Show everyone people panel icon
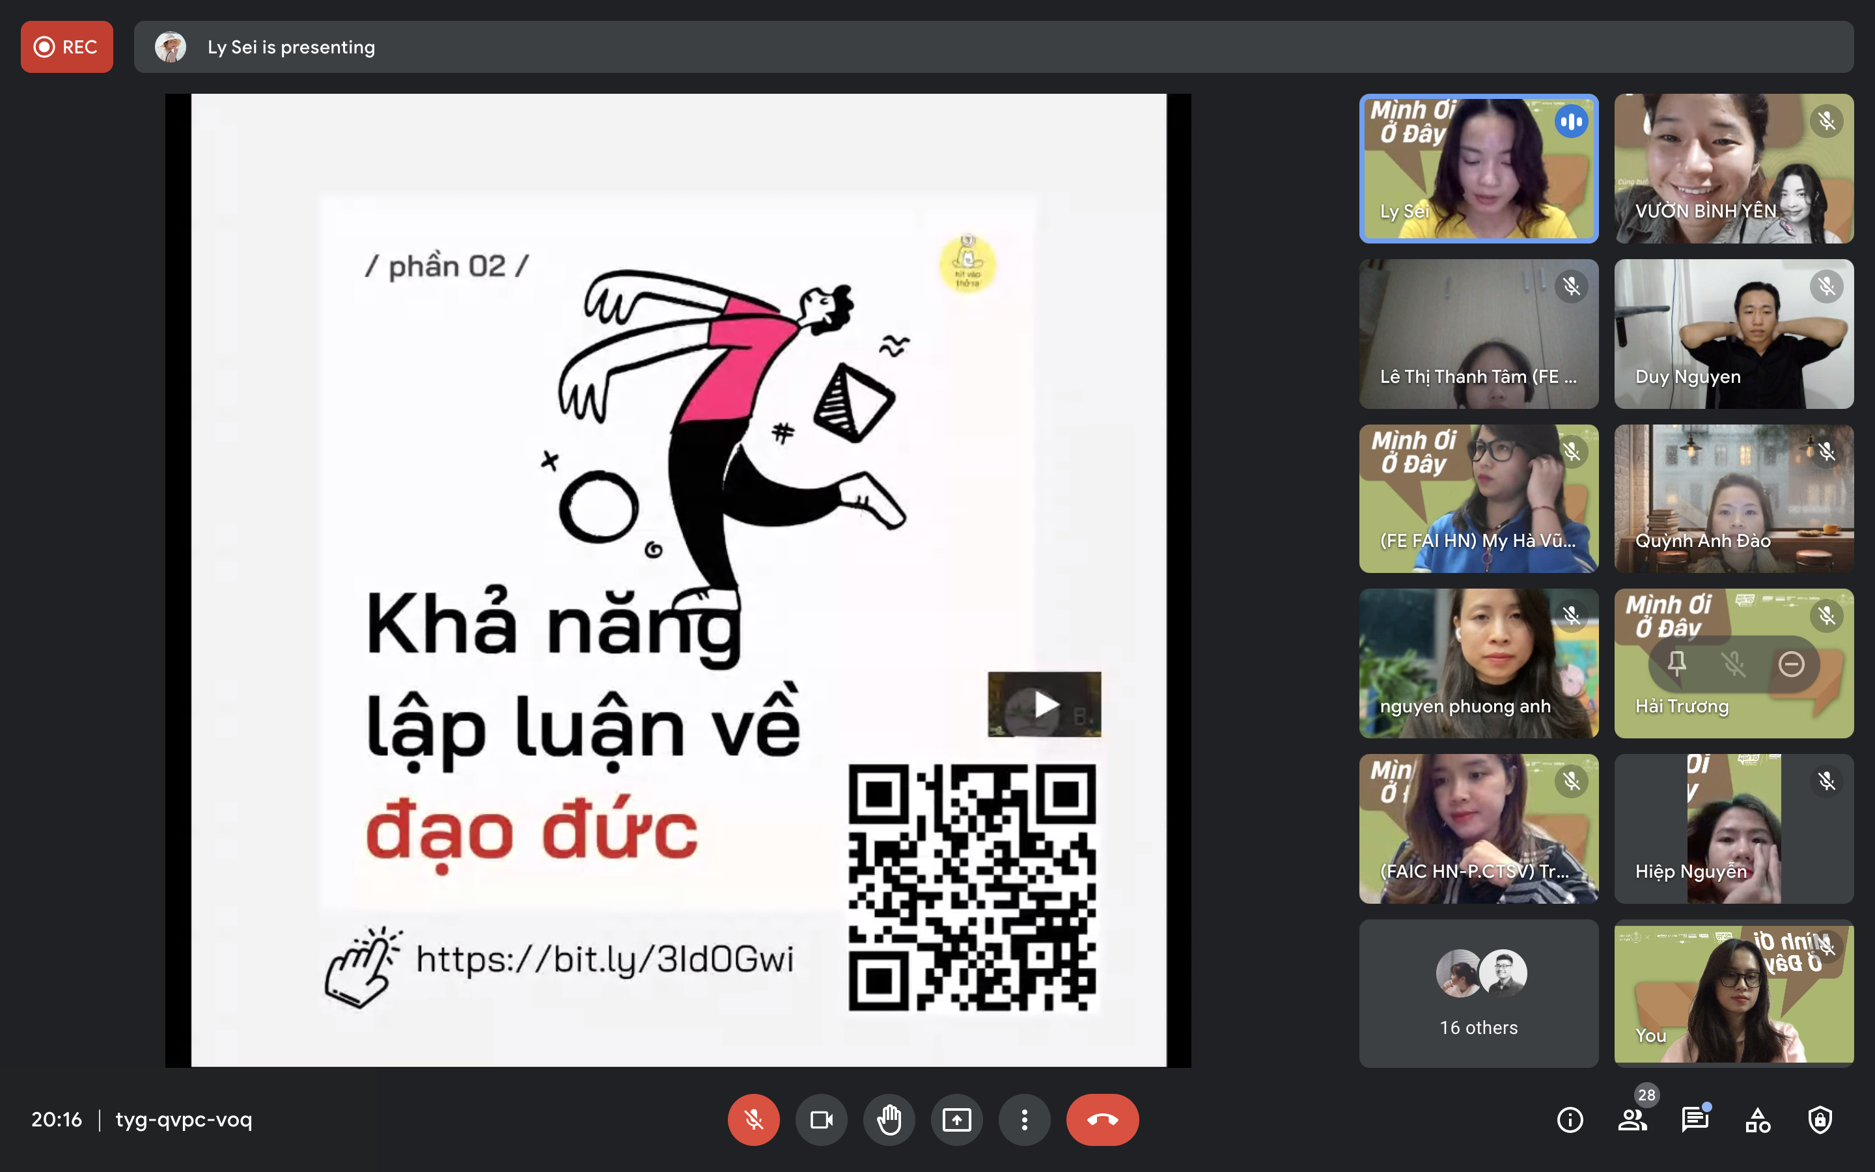The height and width of the screenshot is (1172, 1875). (1633, 1119)
